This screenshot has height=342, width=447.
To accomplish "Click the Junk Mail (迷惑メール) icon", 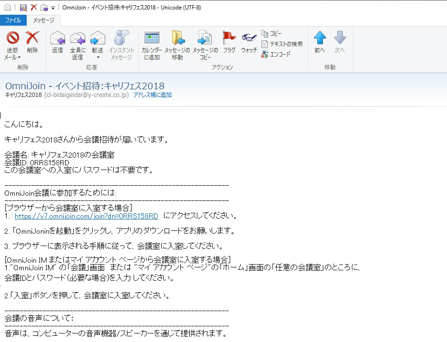I will pos(13,38).
